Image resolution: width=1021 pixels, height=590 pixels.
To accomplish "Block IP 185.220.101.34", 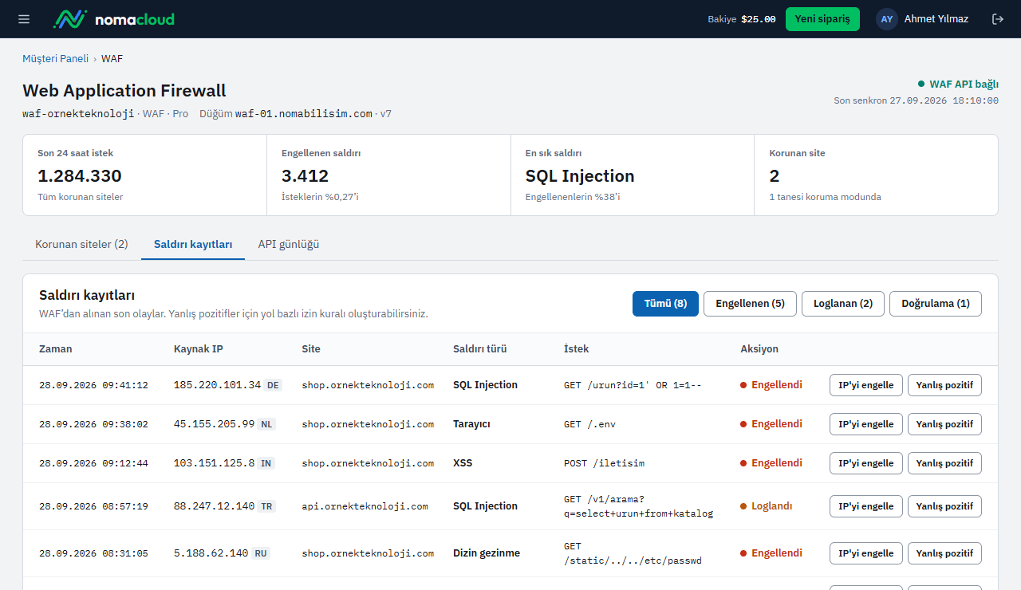I will (866, 385).
